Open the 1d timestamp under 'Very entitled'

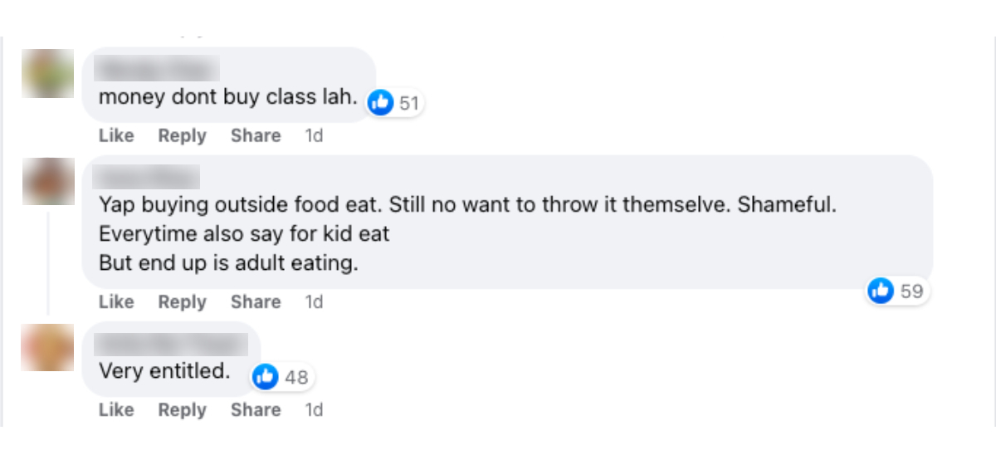[314, 409]
